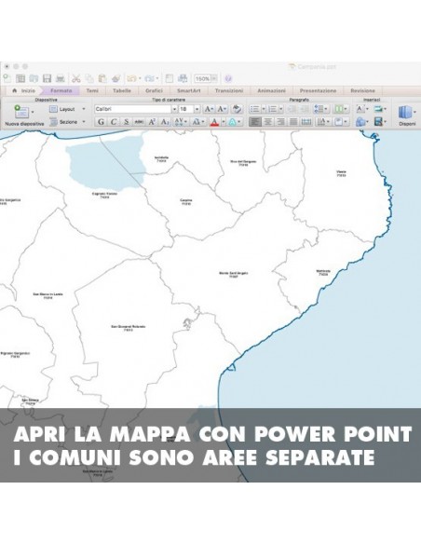Align text left in Paragrafo group
Image resolution: width=421 pixels, height=544 pixels.
[x=255, y=122]
